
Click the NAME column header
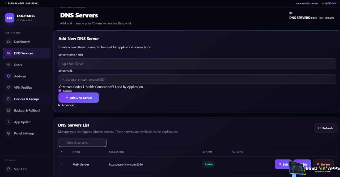point(76,152)
